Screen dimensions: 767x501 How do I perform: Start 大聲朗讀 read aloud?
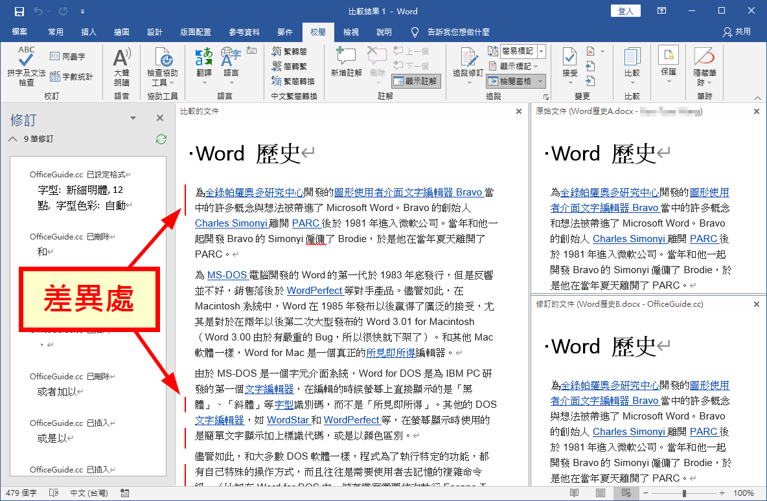coord(122,67)
